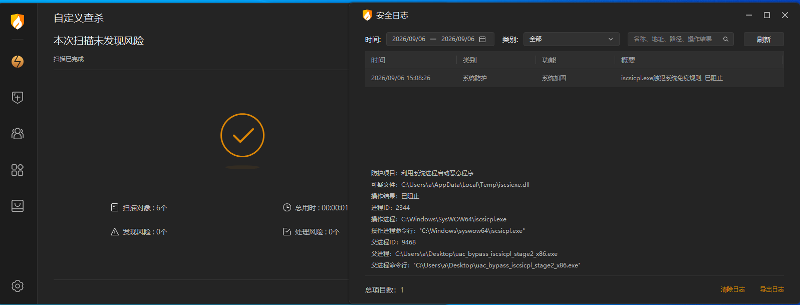800x305 pixels.
Task: Select the iscsicpl.exe log entry row
Action: (574, 78)
